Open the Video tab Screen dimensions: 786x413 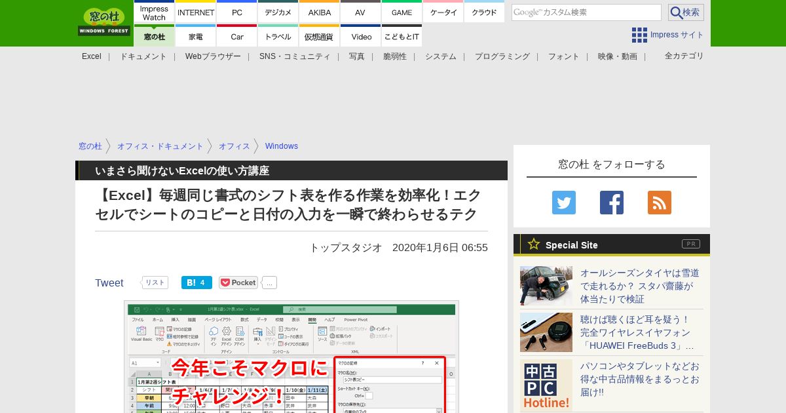pyautogui.click(x=360, y=36)
